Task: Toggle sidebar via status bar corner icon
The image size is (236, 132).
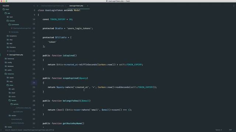Action: (x=1, y=130)
